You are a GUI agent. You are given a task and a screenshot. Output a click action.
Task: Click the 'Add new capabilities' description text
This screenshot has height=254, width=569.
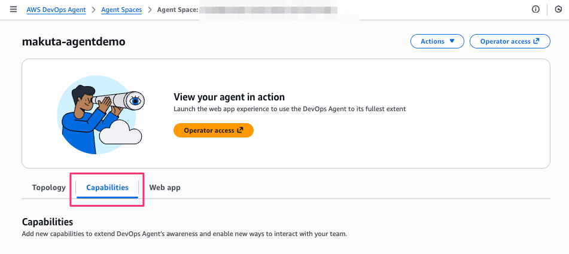[184, 234]
